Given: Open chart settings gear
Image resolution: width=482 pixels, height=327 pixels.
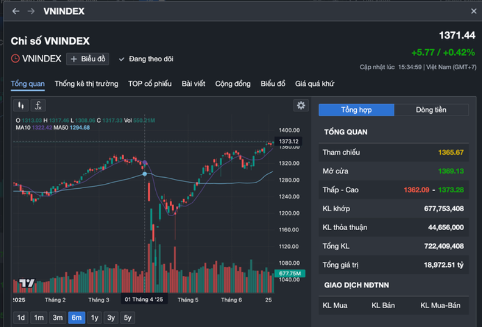Looking at the screenshot, I should pyautogui.click(x=301, y=105).
